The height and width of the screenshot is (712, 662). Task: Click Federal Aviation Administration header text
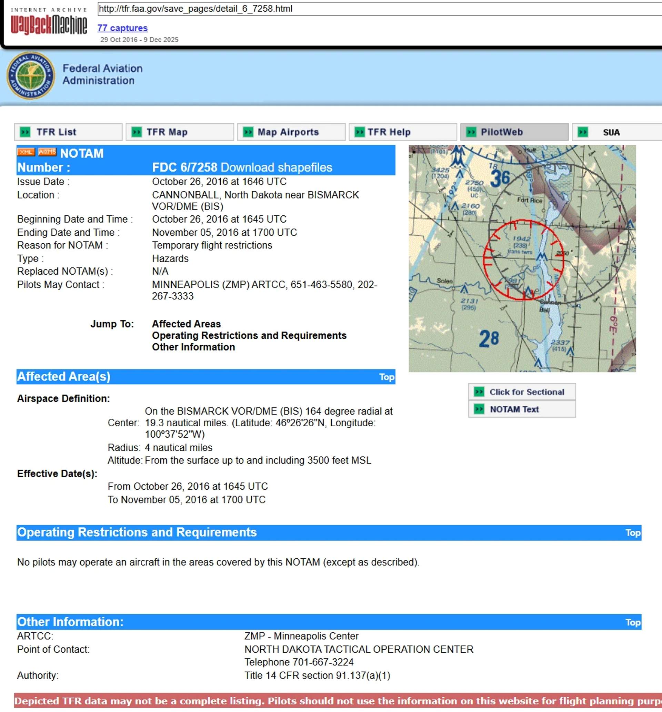[102, 74]
